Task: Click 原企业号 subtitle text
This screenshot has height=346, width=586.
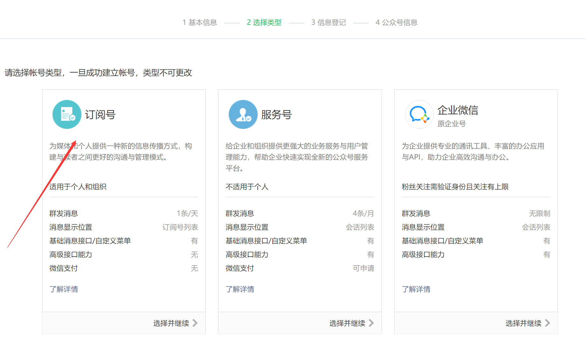Action: coord(451,124)
